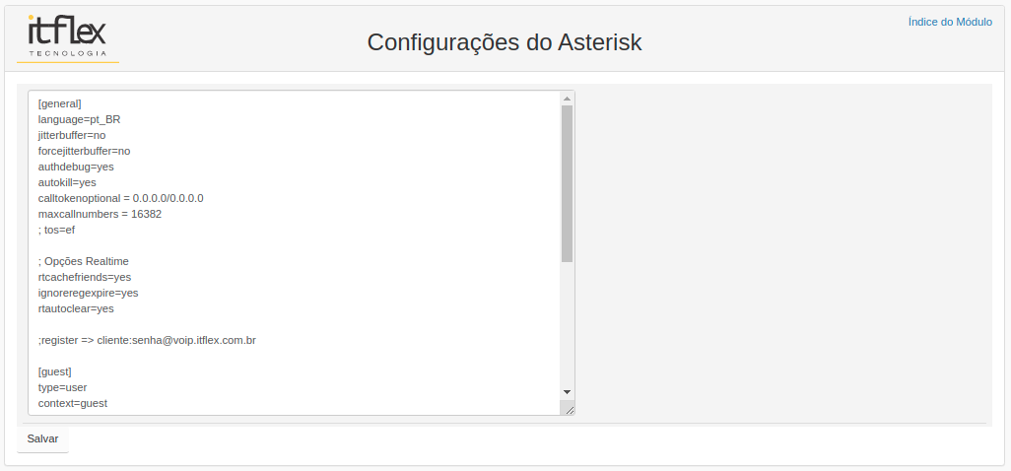Viewport: 1011px width, 471px height.
Task: Click the Configurações do Asterisk heading
Action: (x=505, y=42)
